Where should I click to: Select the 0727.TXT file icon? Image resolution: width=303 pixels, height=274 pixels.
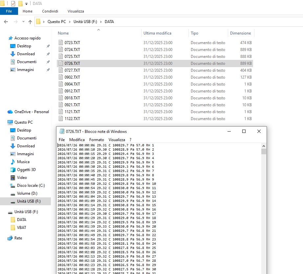pos(61,70)
